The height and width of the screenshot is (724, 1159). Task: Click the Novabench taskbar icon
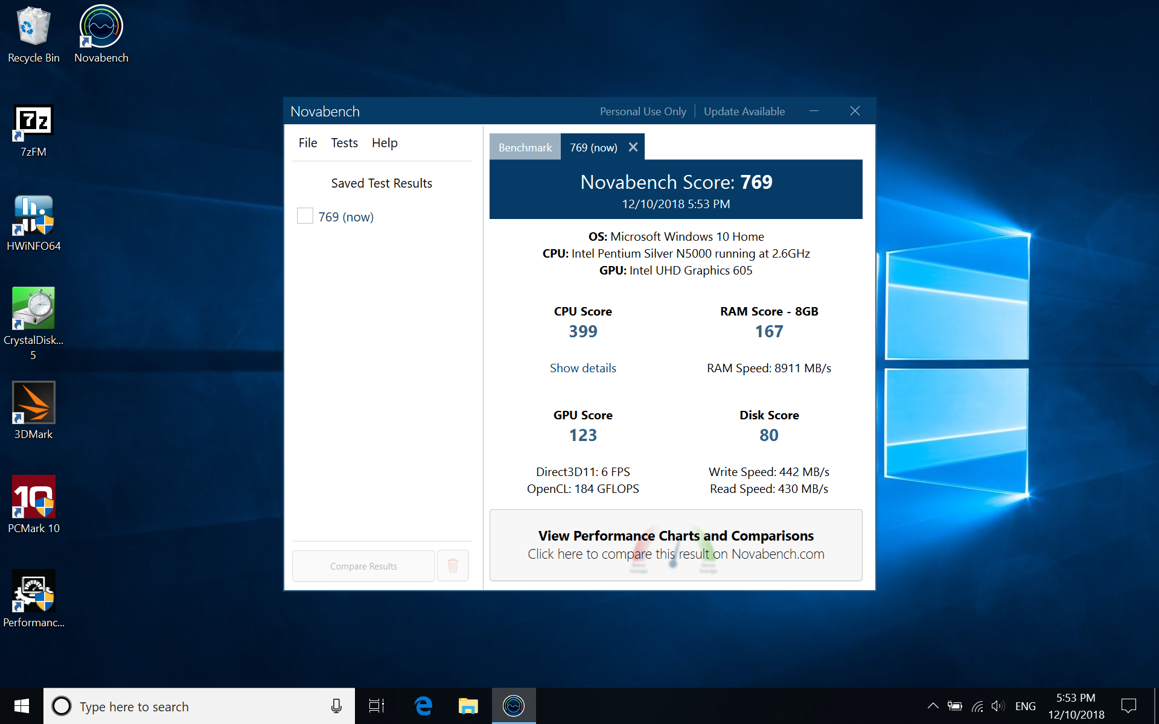click(x=514, y=706)
